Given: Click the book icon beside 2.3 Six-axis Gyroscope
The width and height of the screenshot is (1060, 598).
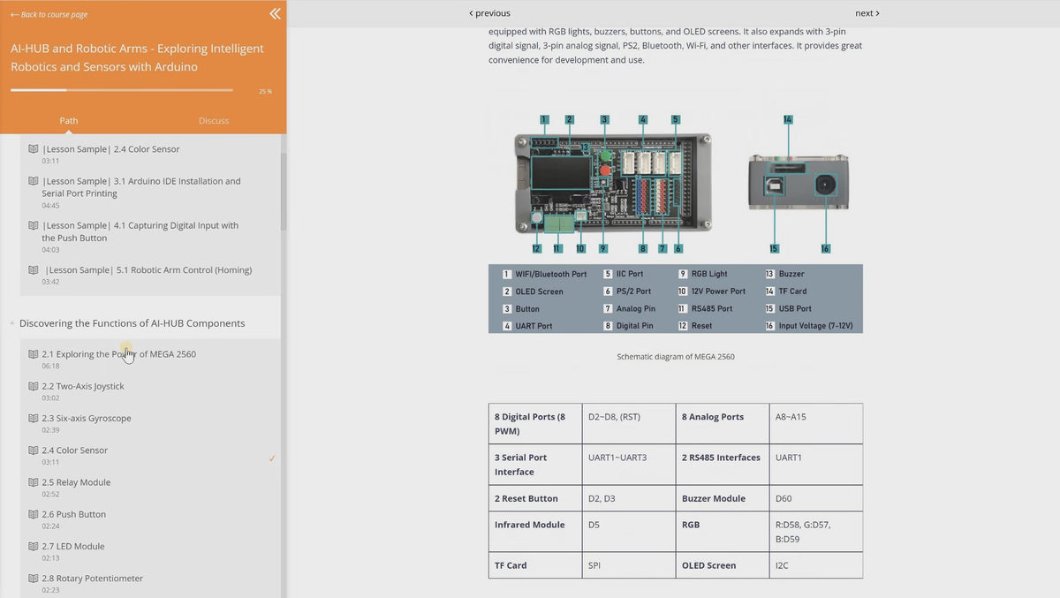Looking at the screenshot, I should pyautogui.click(x=34, y=419).
